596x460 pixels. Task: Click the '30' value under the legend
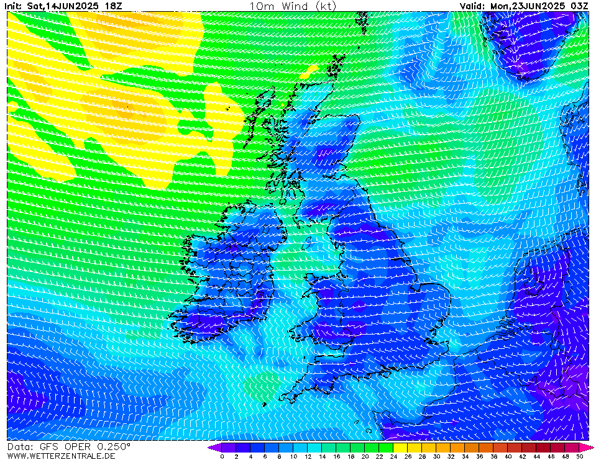point(437,456)
